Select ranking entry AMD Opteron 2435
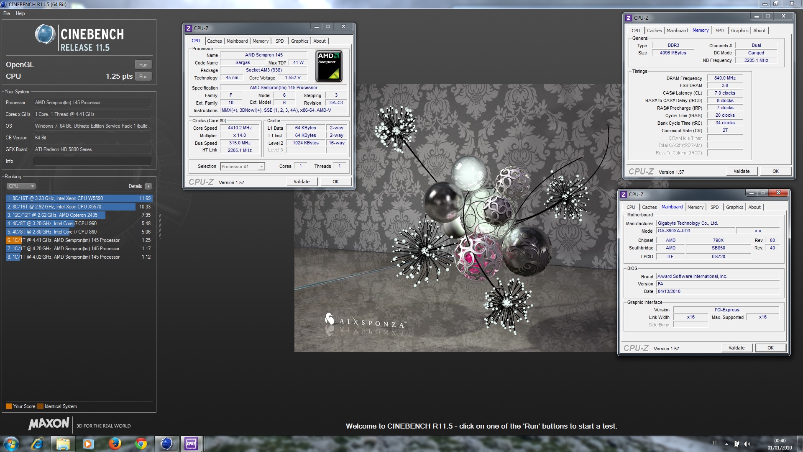The width and height of the screenshot is (803, 452). pyautogui.click(x=79, y=215)
